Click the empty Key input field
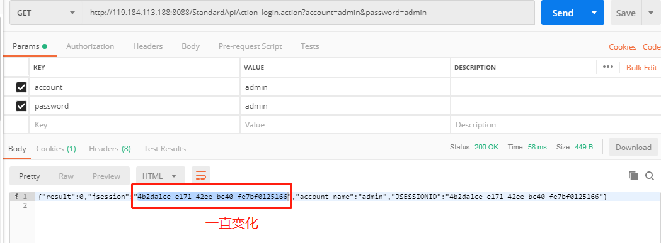 (134, 125)
